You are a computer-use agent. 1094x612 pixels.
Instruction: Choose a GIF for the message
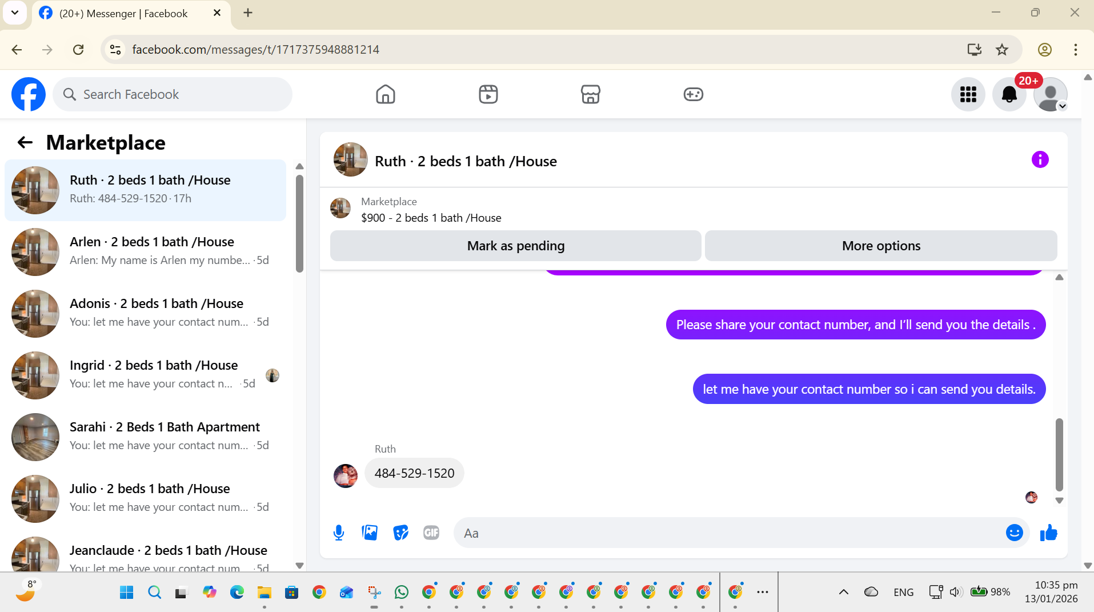[x=431, y=533]
